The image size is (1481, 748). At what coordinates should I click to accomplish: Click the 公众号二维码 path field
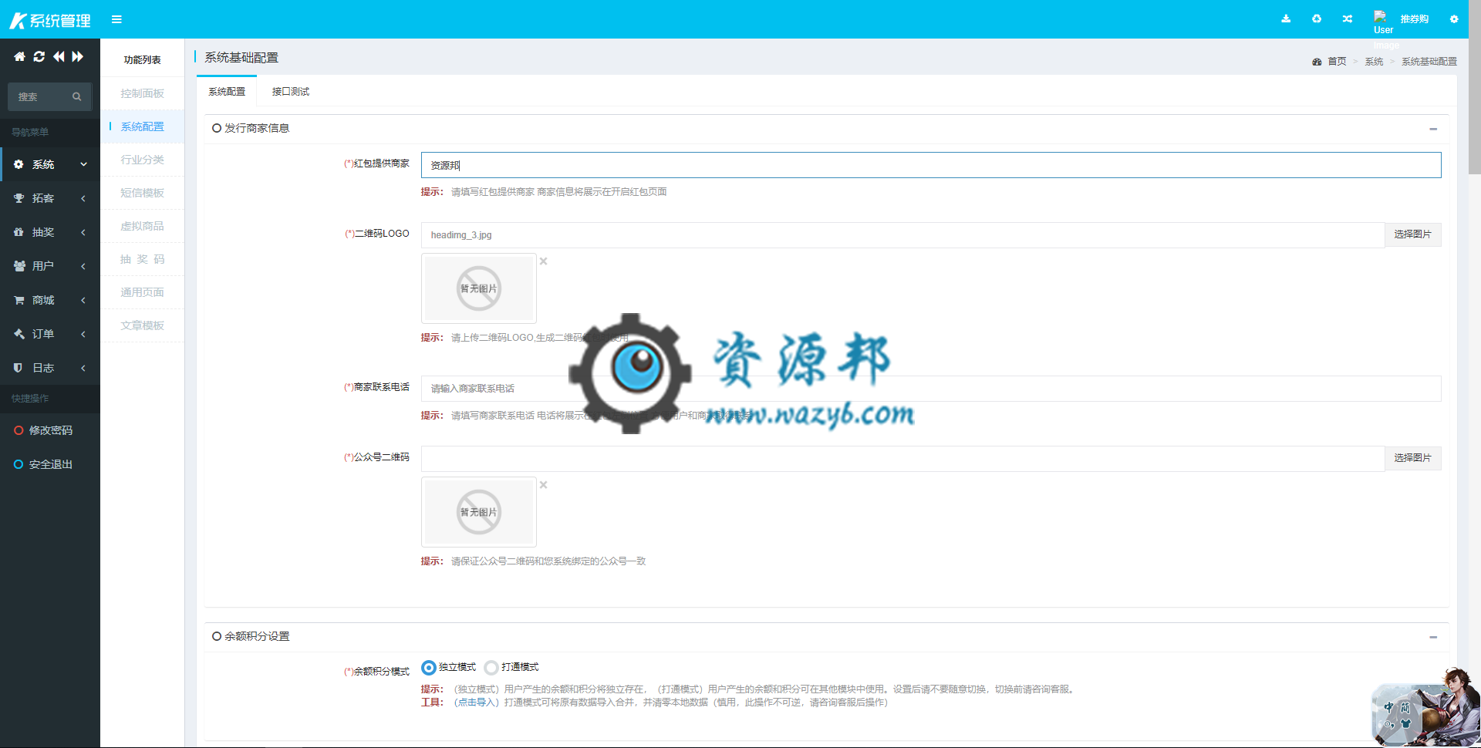(902, 459)
